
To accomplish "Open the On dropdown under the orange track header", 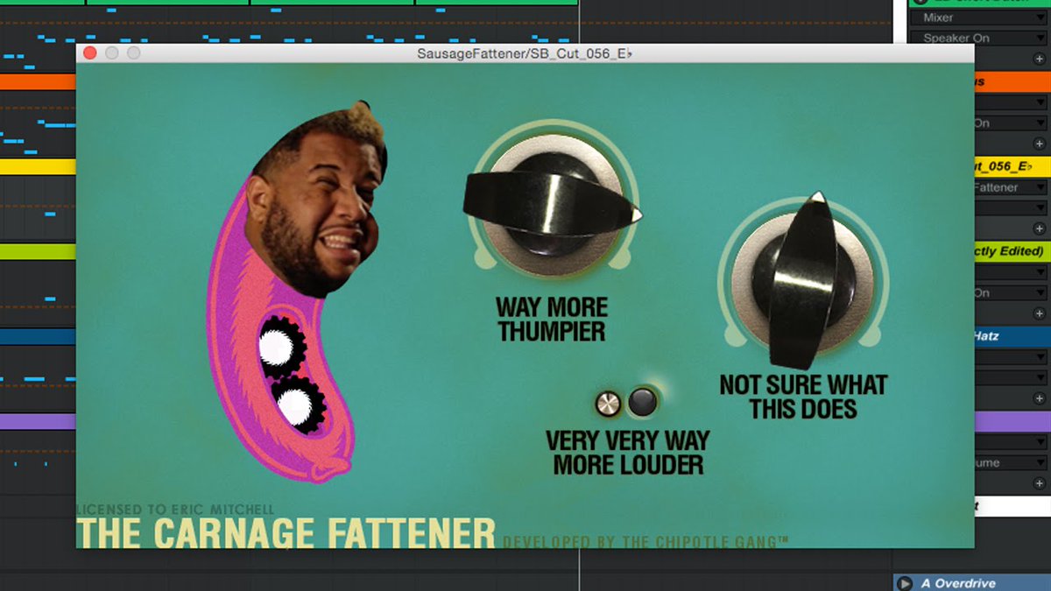I will 1012,123.
